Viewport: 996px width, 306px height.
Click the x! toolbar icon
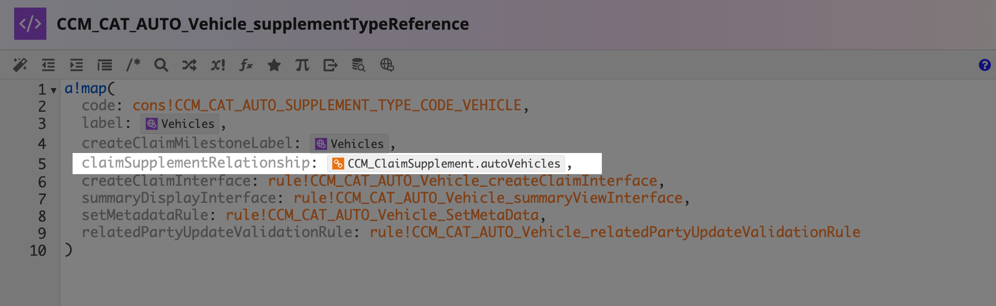pos(218,65)
